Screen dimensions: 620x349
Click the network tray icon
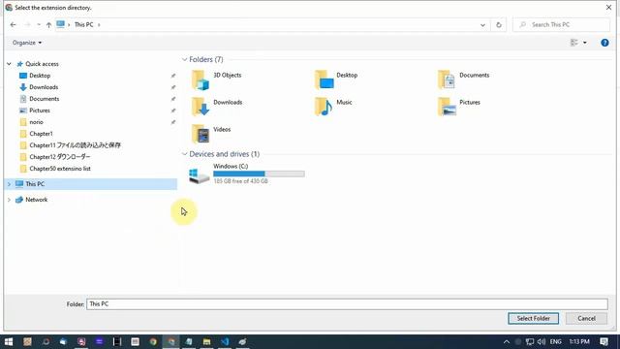[530, 341]
